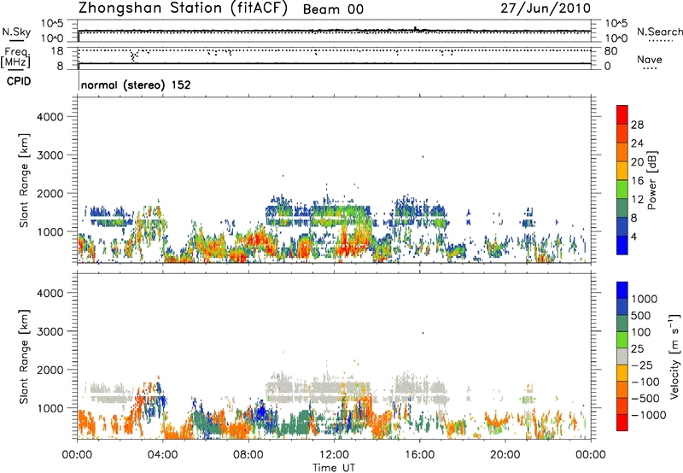Select the 4000 range tick in Power panel
The width and height of the screenshot is (683, 473).
[50, 117]
